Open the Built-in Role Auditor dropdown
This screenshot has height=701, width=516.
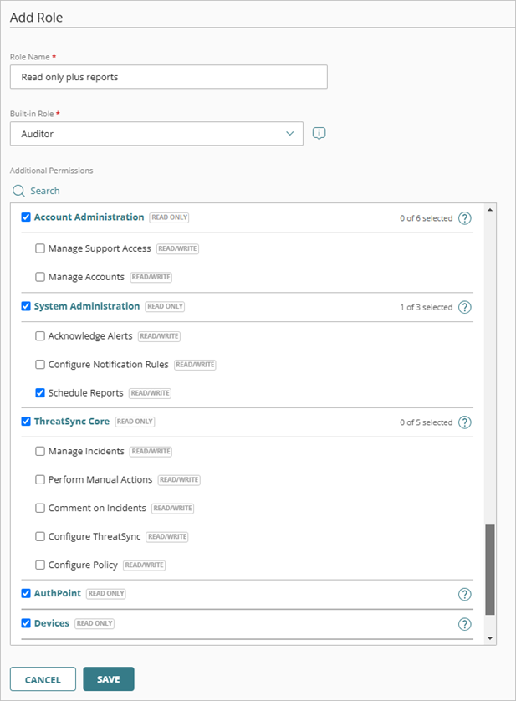[x=156, y=134]
